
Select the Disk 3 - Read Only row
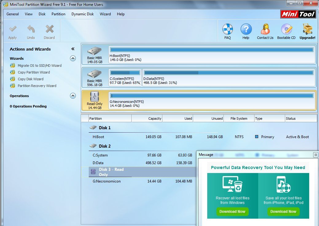click(x=139, y=172)
